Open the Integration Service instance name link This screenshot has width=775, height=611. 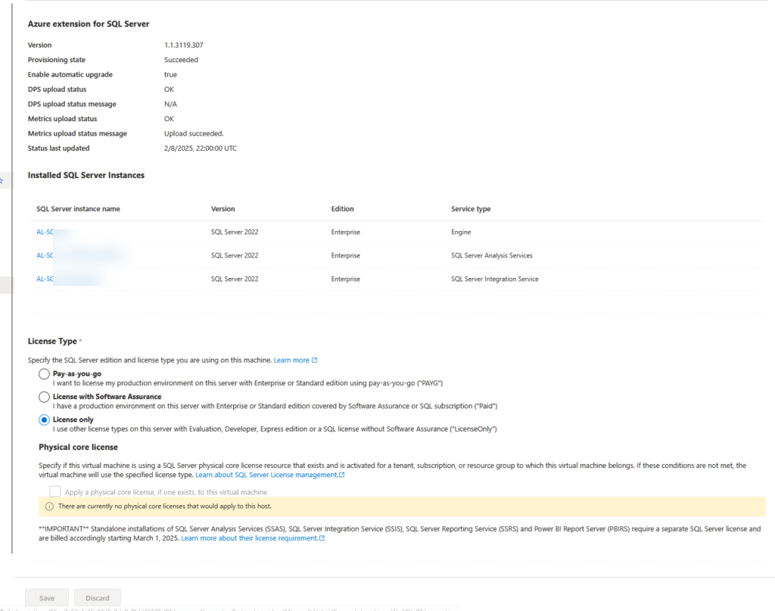click(x=45, y=279)
